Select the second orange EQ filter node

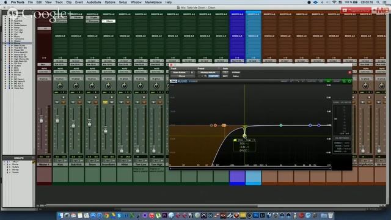[x=215, y=125]
